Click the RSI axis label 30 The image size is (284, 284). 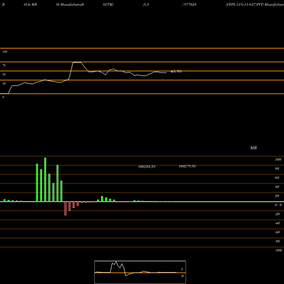pyautogui.click(x=4, y=83)
